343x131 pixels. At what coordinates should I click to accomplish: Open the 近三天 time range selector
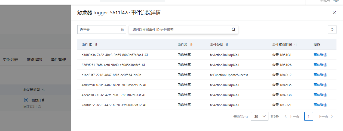point(102,30)
